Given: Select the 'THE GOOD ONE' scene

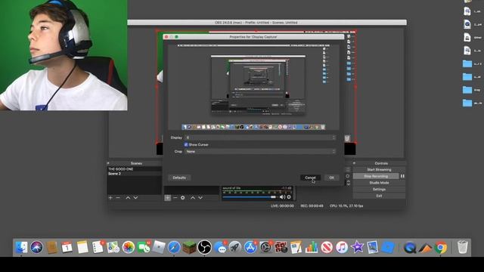Looking at the screenshot, I should 135,169.
